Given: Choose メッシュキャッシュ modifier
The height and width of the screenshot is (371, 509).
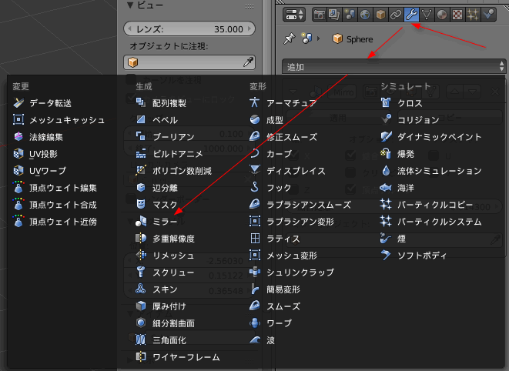Looking at the screenshot, I should pos(59,120).
